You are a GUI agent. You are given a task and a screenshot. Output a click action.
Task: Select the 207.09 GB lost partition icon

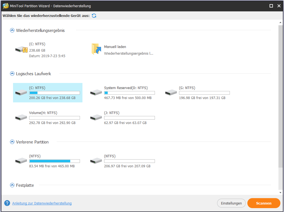96,161
